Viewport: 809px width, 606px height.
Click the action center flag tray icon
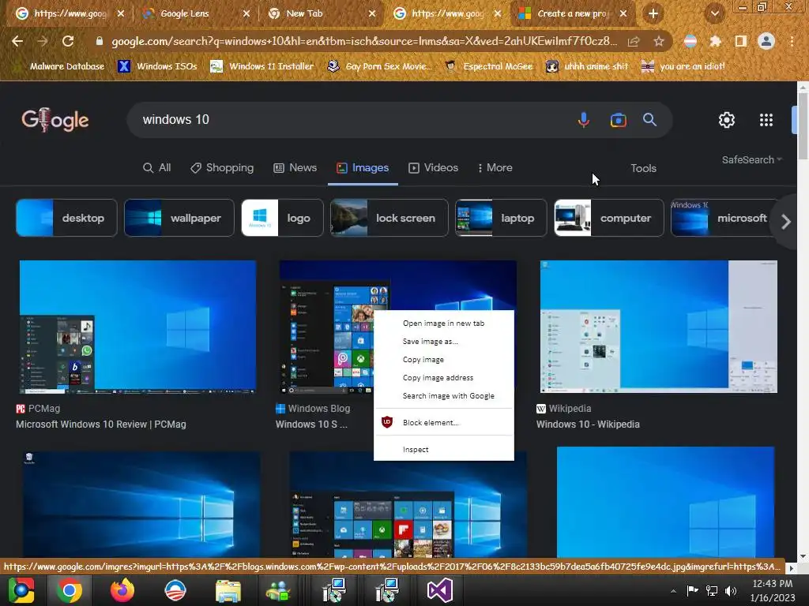click(x=692, y=590)
